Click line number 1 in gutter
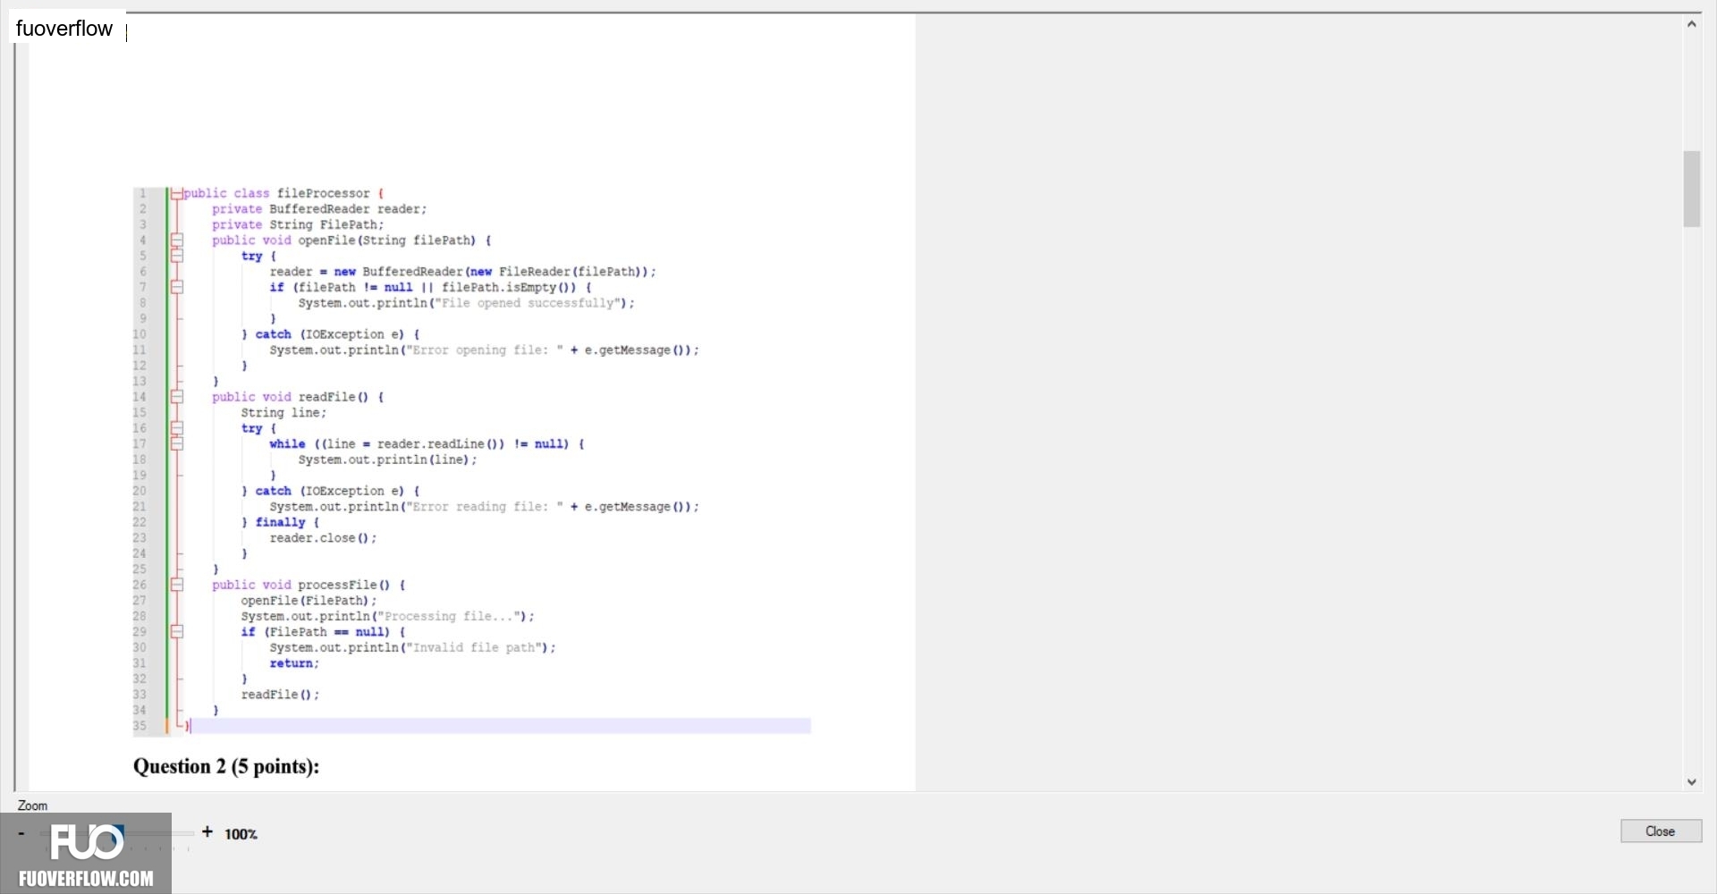 click(x=142, y=193)
